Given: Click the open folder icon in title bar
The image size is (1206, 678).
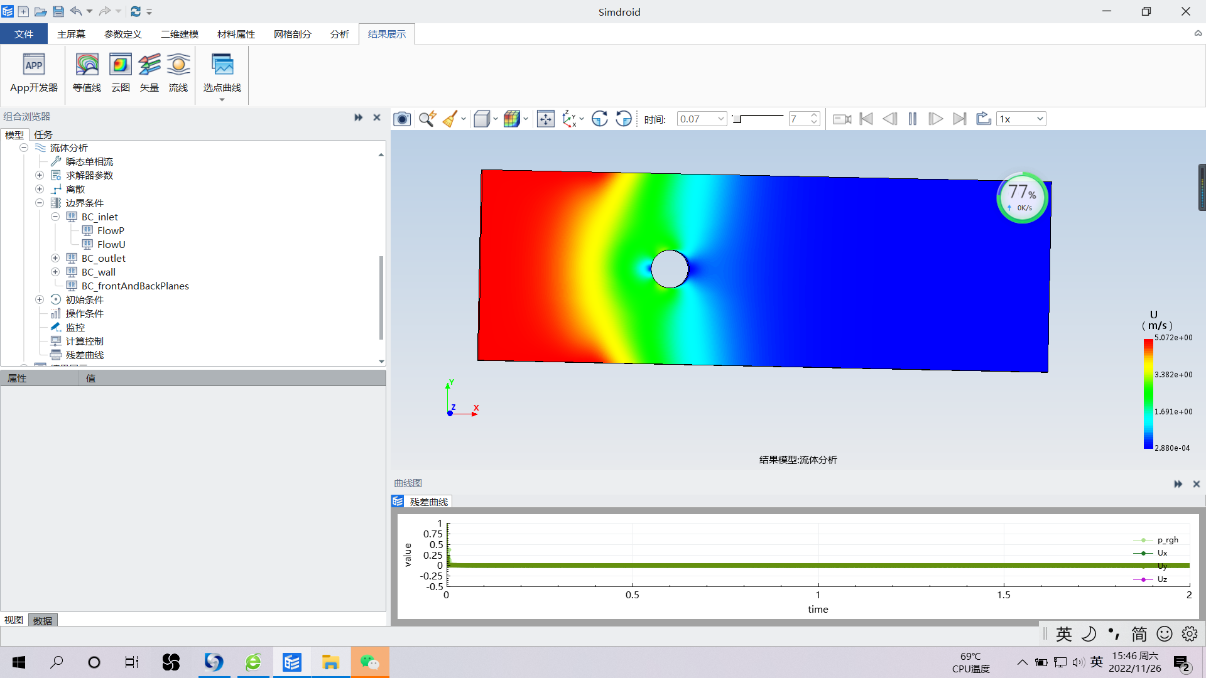Looking at the screenshot, I should point(40,11).
